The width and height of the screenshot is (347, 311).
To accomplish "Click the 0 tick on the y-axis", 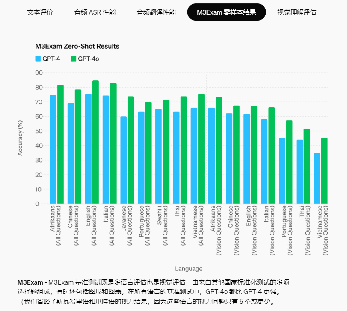I will (37, 204).
